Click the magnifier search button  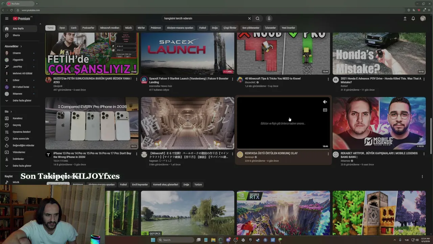[x=257, y=19]
